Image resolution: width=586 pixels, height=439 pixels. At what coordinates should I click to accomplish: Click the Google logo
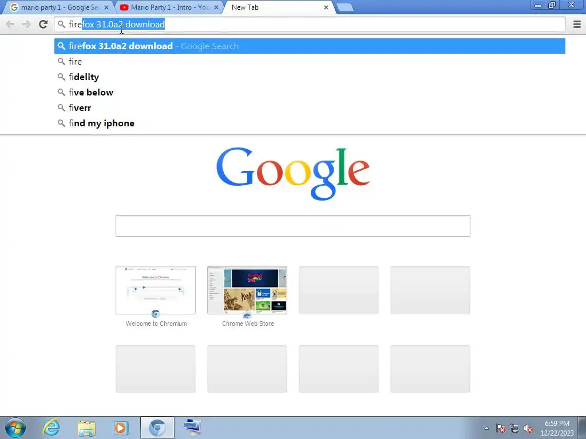293,173
